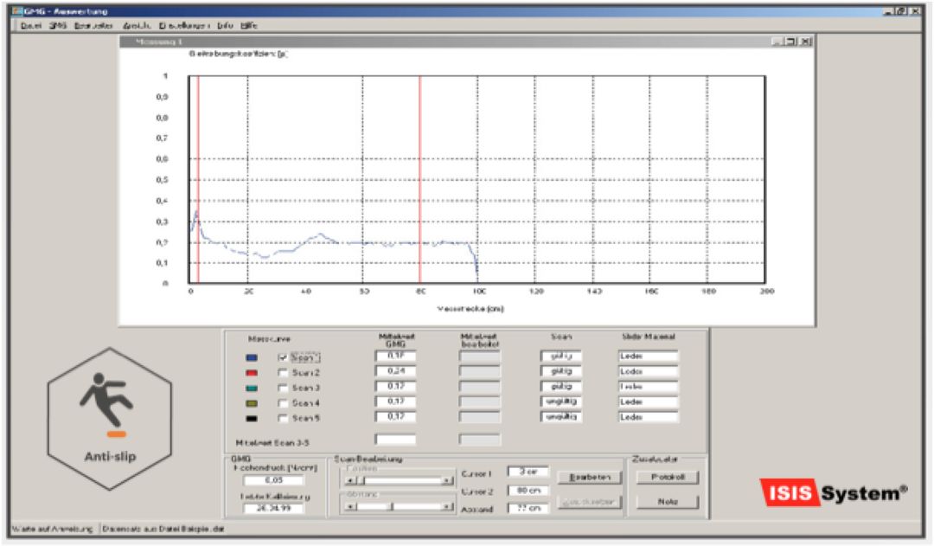
Task: Open the Einstellungen menu
Action: (x=184, y=26)
